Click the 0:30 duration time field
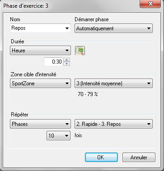164x171 pixels. (54, 62)
